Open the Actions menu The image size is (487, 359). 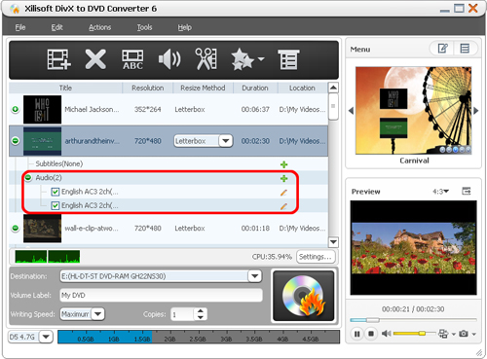tap(99, 27)
